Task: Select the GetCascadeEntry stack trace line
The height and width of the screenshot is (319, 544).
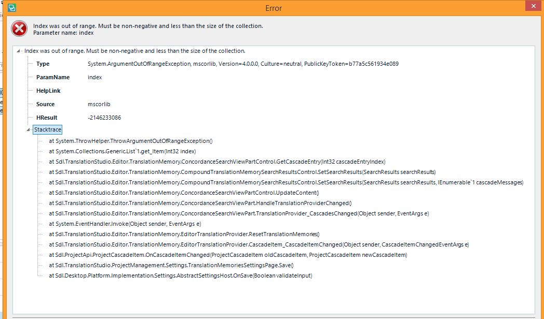Action: 217,162
